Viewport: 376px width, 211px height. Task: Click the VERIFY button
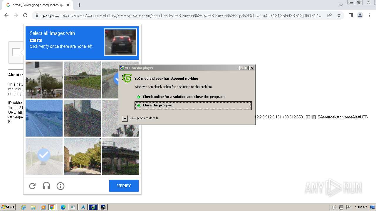[124, 186]
